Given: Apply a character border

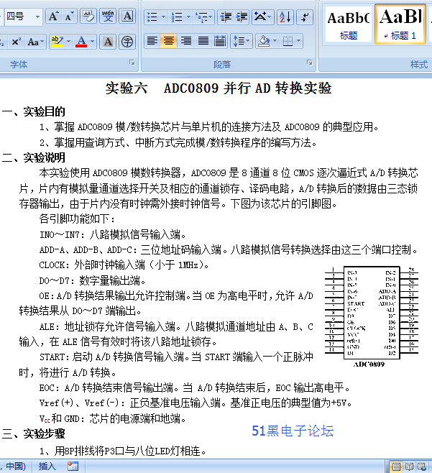Looking at the screenshot, I should (127, 17).
